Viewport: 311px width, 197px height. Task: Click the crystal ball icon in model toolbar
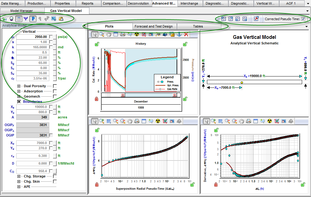pos(12,19)
